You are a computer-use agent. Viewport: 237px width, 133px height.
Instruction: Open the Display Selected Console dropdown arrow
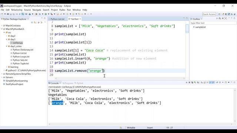pos(223,82)
